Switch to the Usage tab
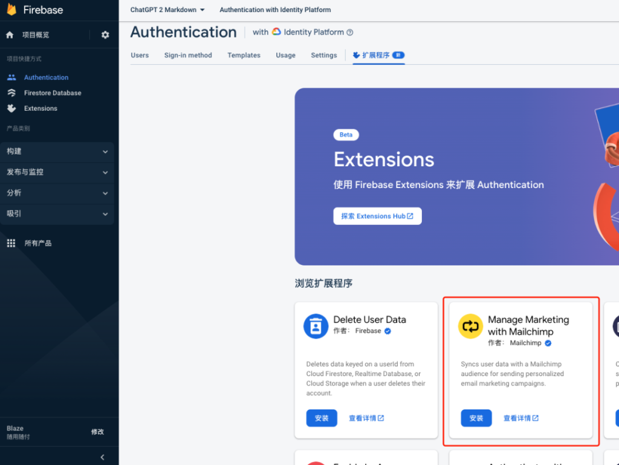The width and height of the screenshot is (619, 465). [285, 55]
